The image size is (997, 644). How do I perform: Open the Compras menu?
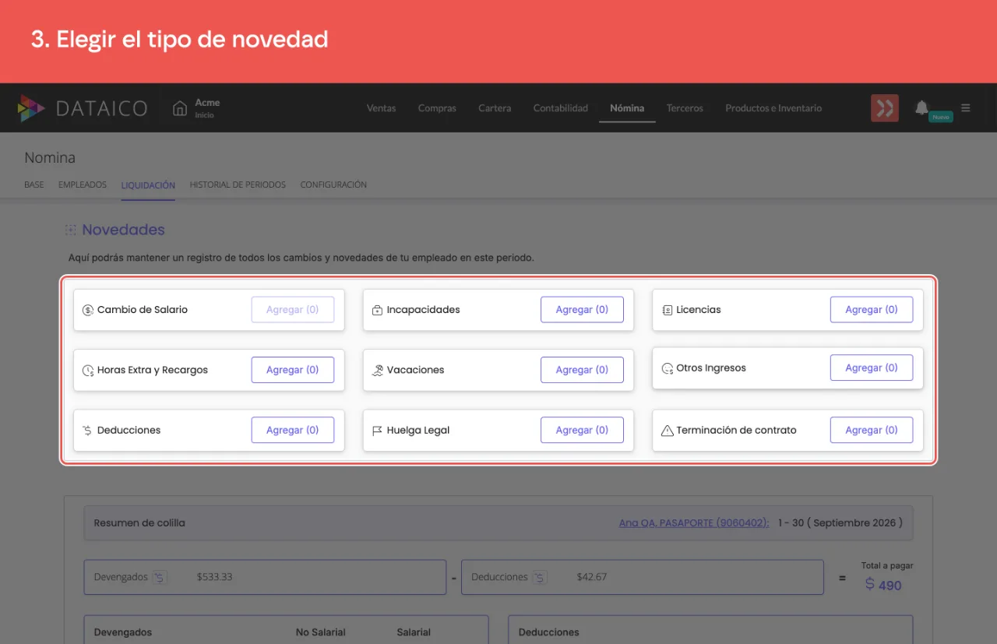pos(437,108)
